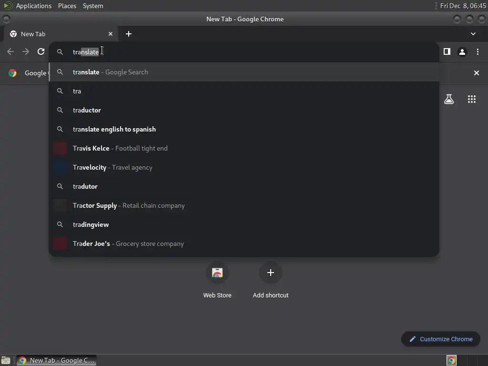Click search icon beside 'tradingview'
488x366 pixels.
60,225
